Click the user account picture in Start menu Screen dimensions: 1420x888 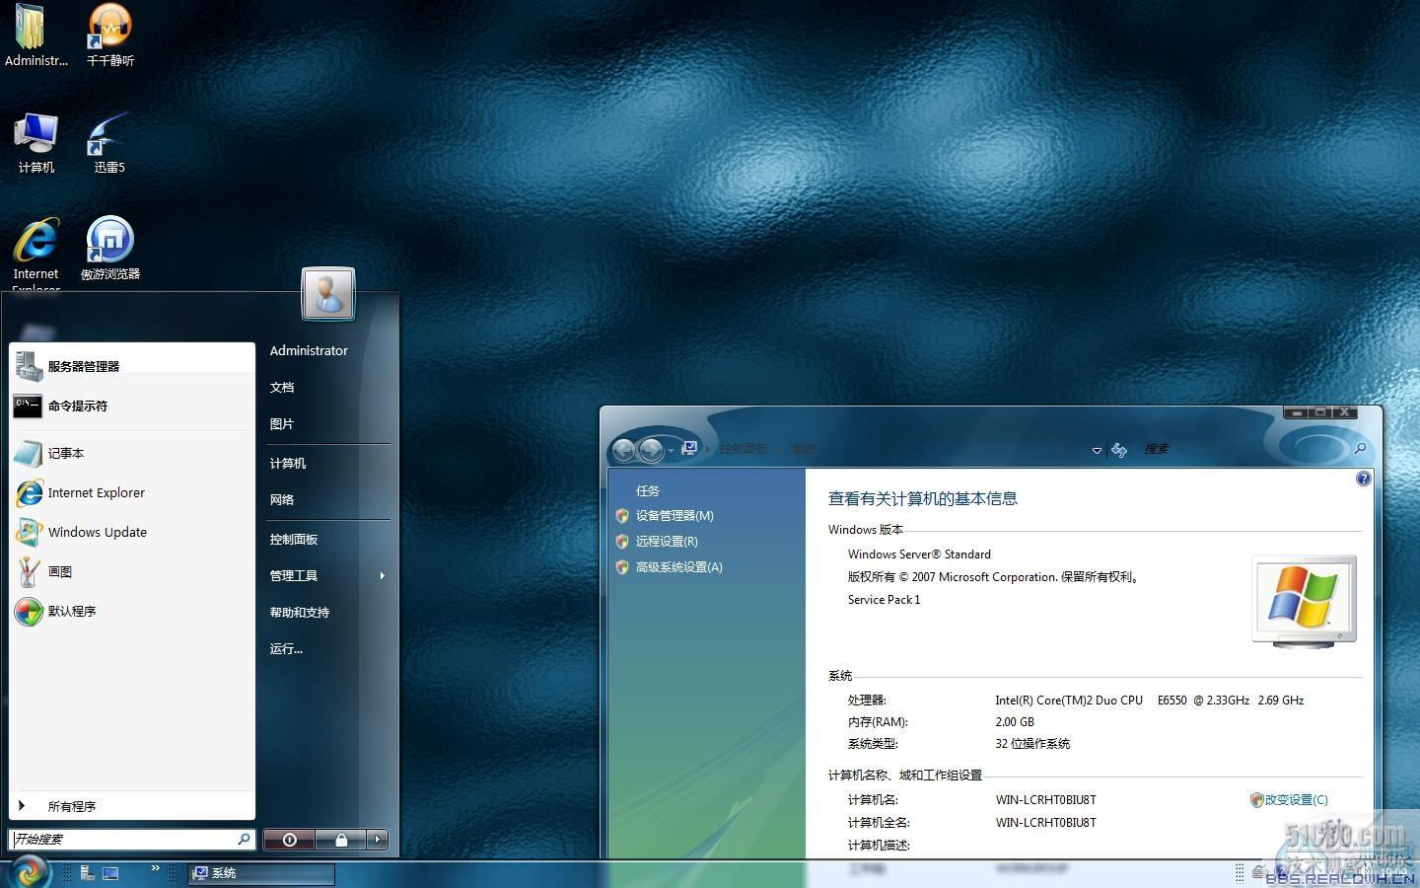(328, 293)
